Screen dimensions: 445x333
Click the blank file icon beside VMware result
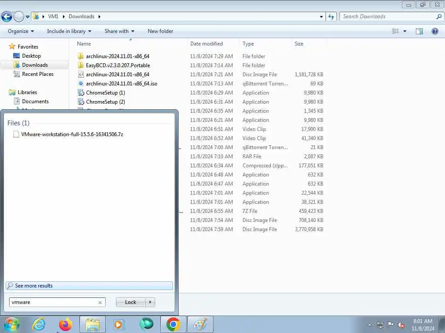pos(16,134)
